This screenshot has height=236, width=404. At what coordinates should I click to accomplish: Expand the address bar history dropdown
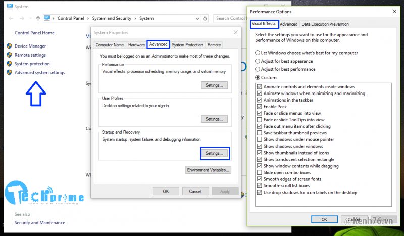point(197,19)
